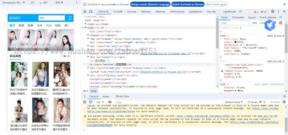Image resolution: width=288 pixels, height=135 pixels.
Task: Click the ellipsis in the nav wrapper element
Action: tap(172, 39)
